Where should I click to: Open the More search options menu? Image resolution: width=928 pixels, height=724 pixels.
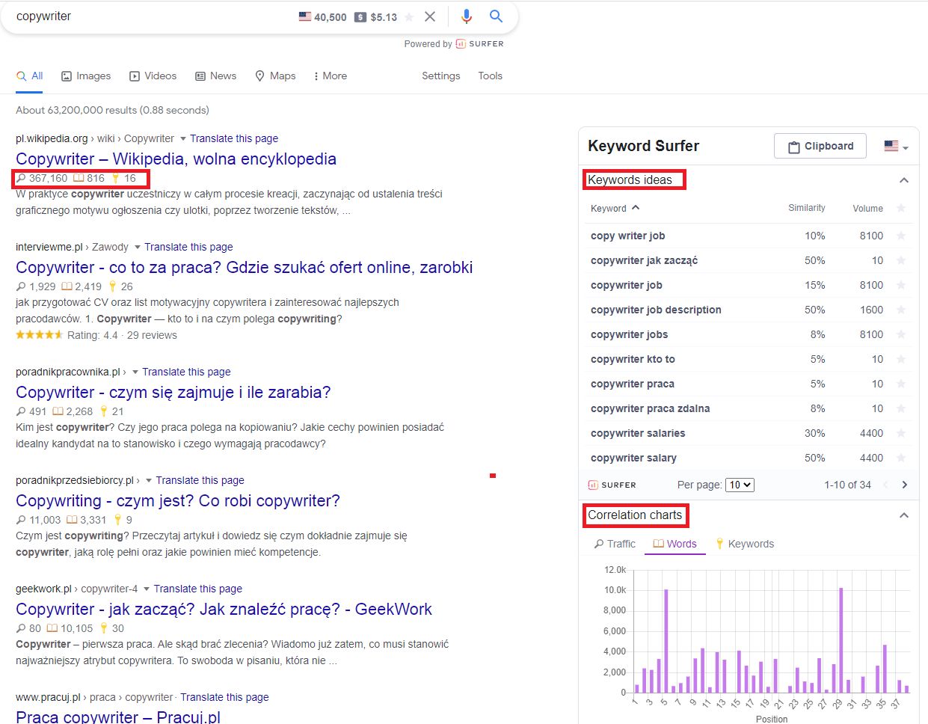[330, 76]
